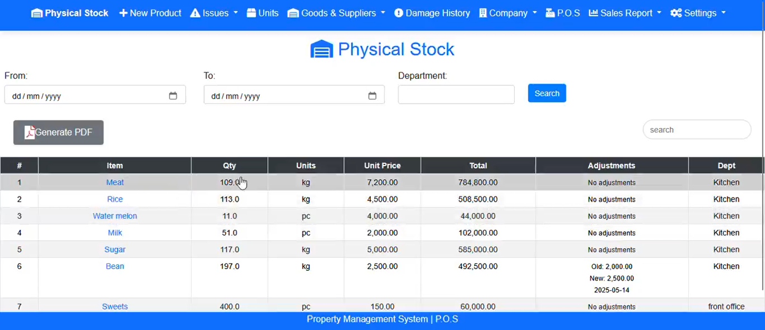Expand the Issues dropdown menu
The width and height of the screenshot is (765, 330).
214,13
